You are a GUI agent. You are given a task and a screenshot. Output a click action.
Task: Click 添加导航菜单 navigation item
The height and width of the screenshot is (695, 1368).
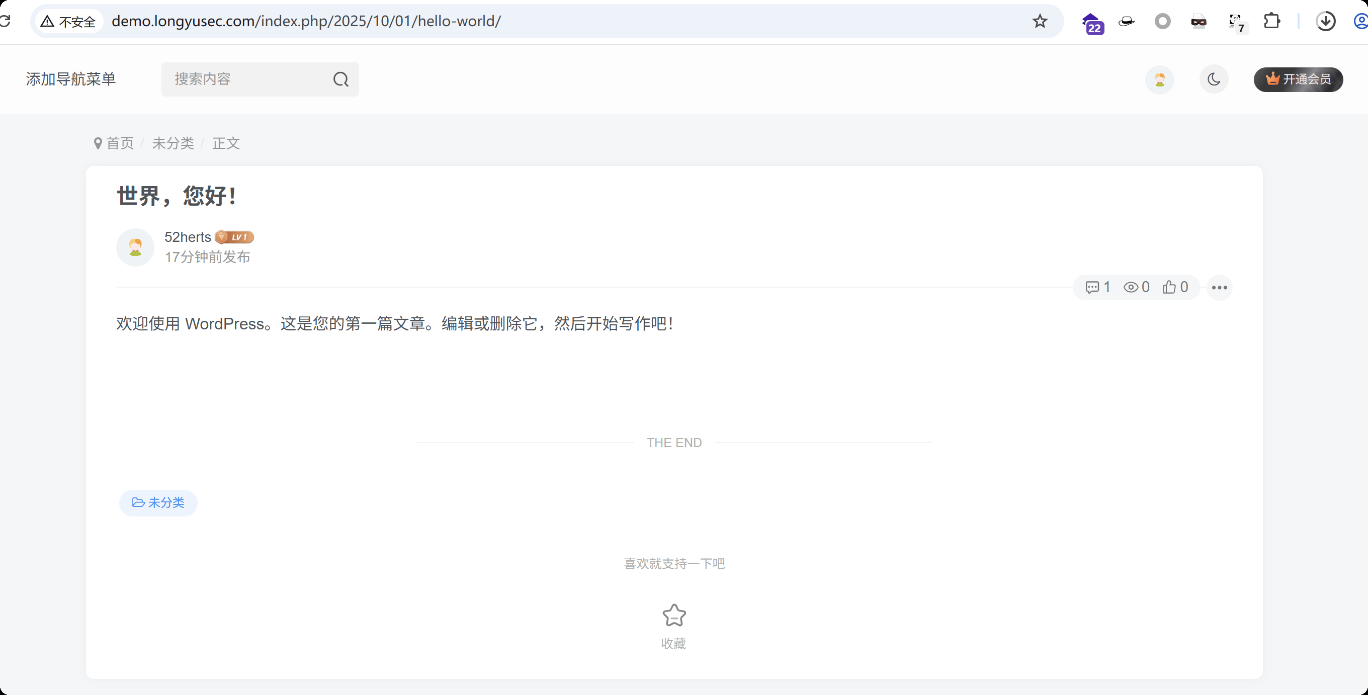click(x=70, y=79)
